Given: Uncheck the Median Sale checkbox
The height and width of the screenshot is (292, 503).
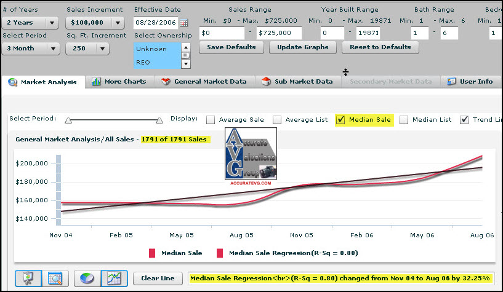Looking at the screenshot, I should click(340, 120).
